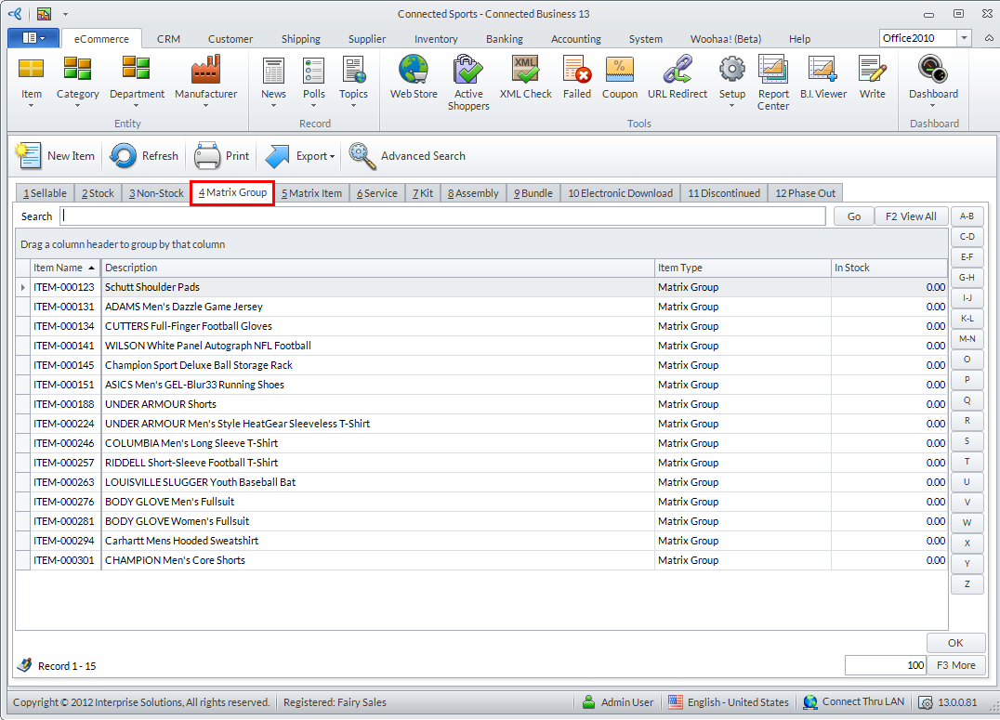Click the Active Shoppers icon

tap(468, 82)
